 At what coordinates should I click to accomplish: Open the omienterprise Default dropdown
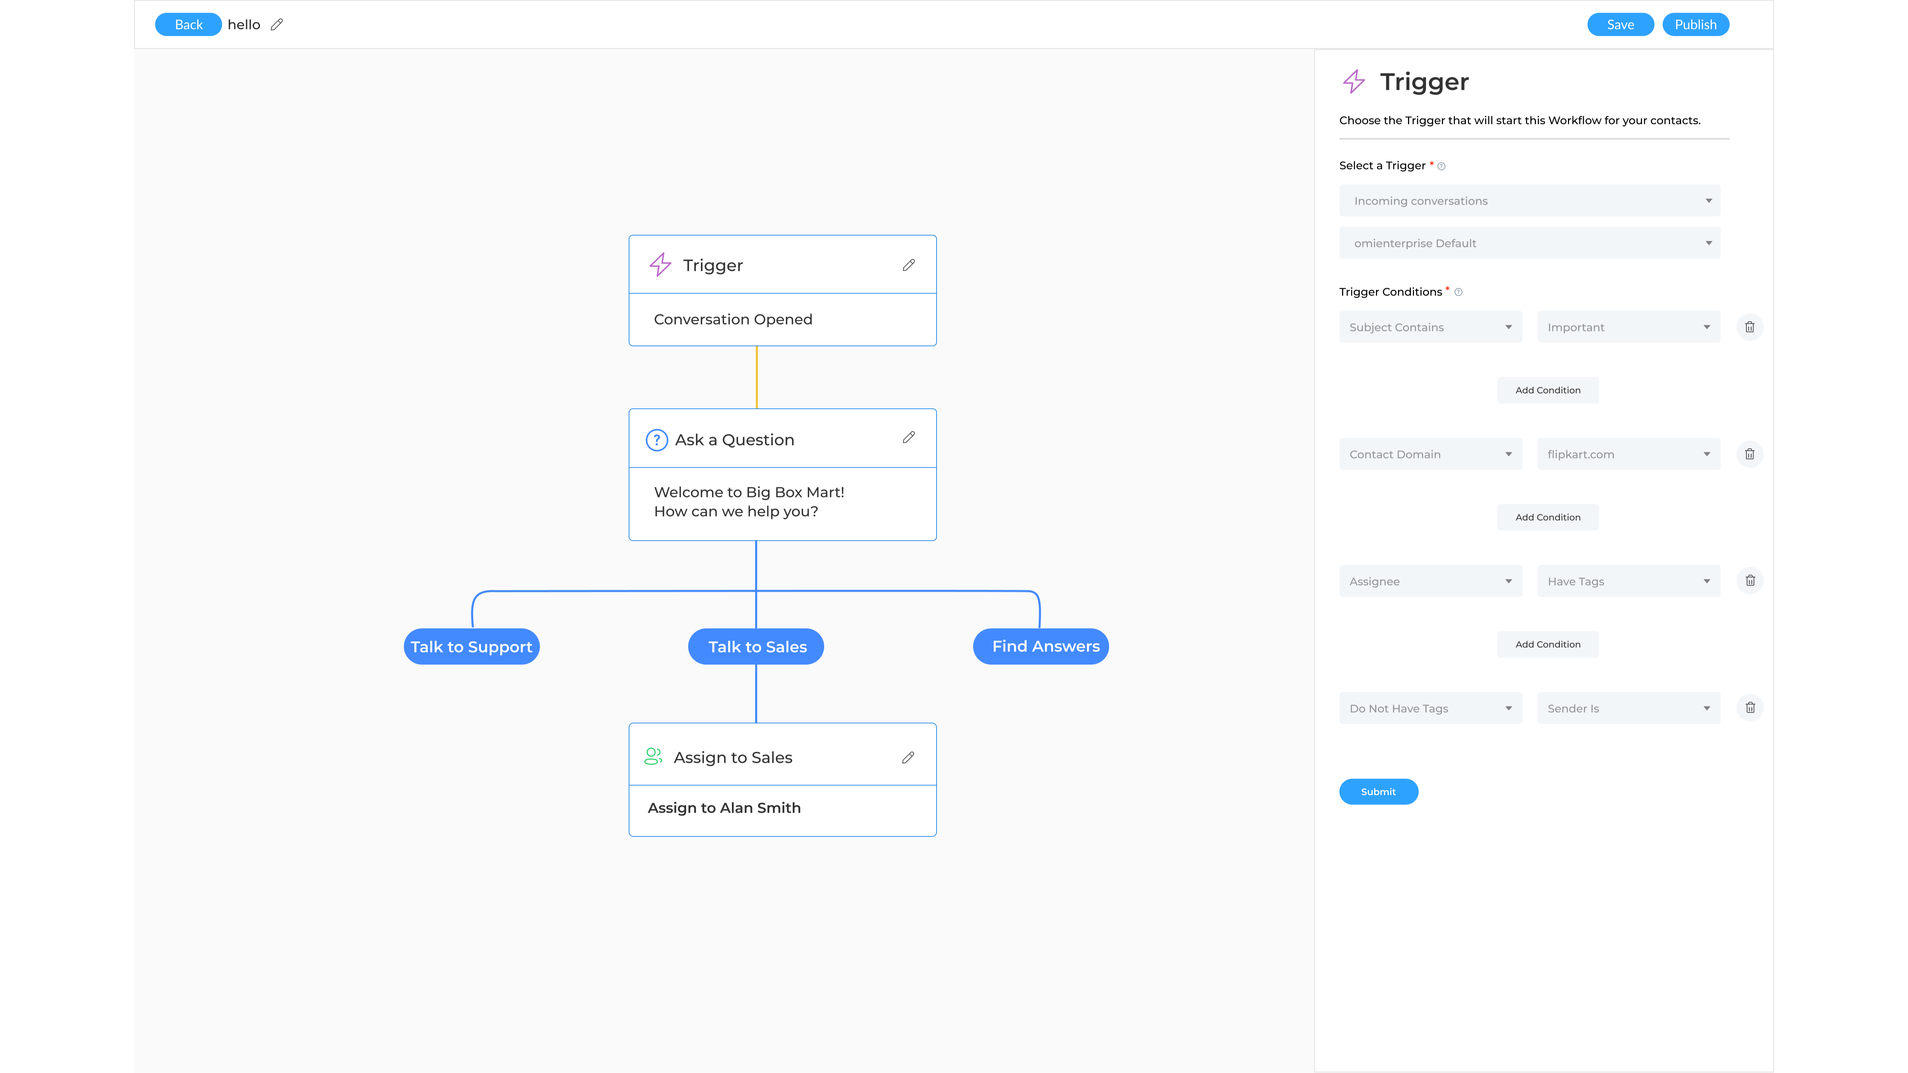click(x=1529, y=243)
